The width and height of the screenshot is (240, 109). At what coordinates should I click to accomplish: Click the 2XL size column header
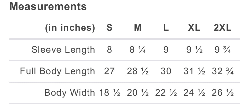click(x=223, y=28)
